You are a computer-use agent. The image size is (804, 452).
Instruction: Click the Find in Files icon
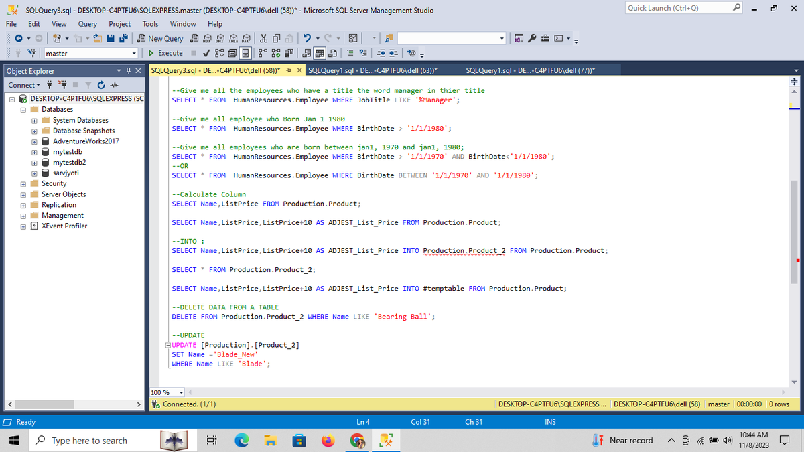(x=389, y=39)
